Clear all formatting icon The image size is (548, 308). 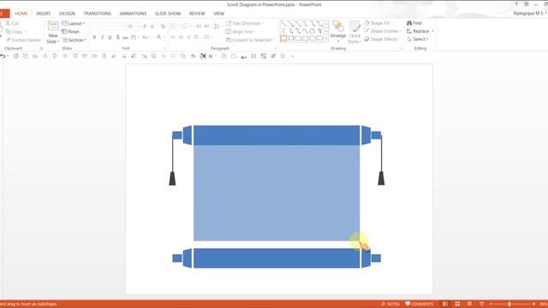(x=163, y=27)
